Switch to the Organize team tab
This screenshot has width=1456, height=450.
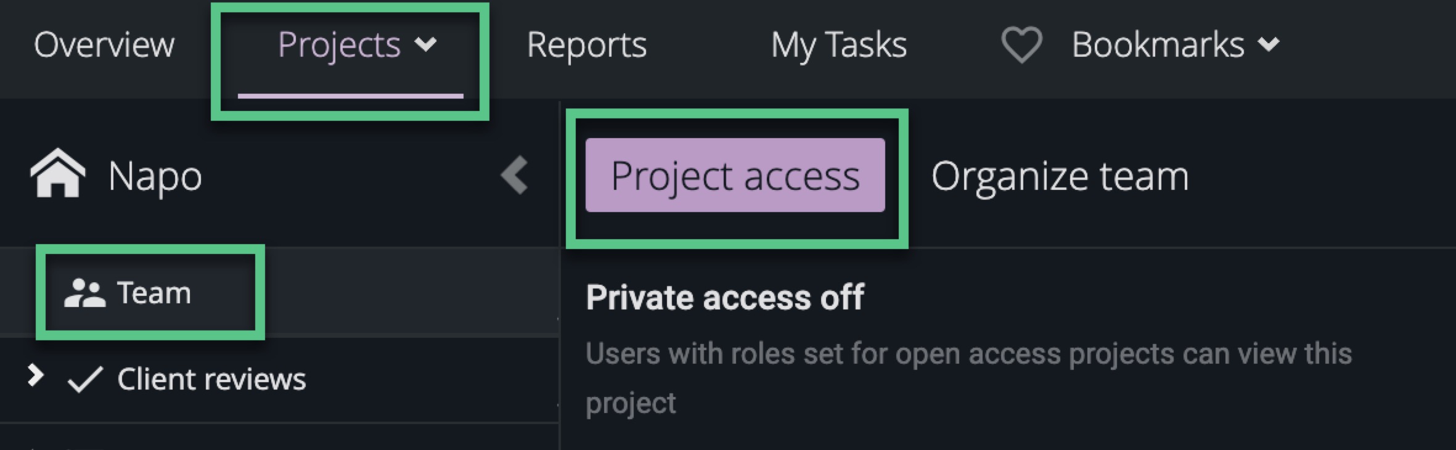pyautogui.click(x=1060, y=176)
